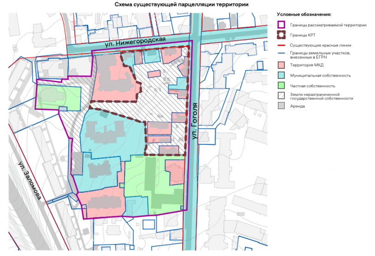
Task: Click the hatched state land legend swatch
Action: point(281,95)
